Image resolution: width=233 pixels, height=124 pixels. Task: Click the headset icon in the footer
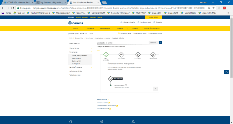(x=71, y=122)
